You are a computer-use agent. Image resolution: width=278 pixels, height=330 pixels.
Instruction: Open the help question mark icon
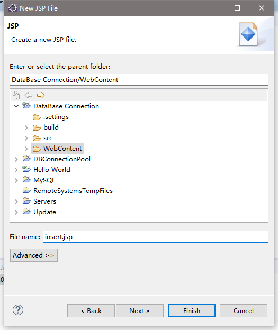click(x=18, y=310)
